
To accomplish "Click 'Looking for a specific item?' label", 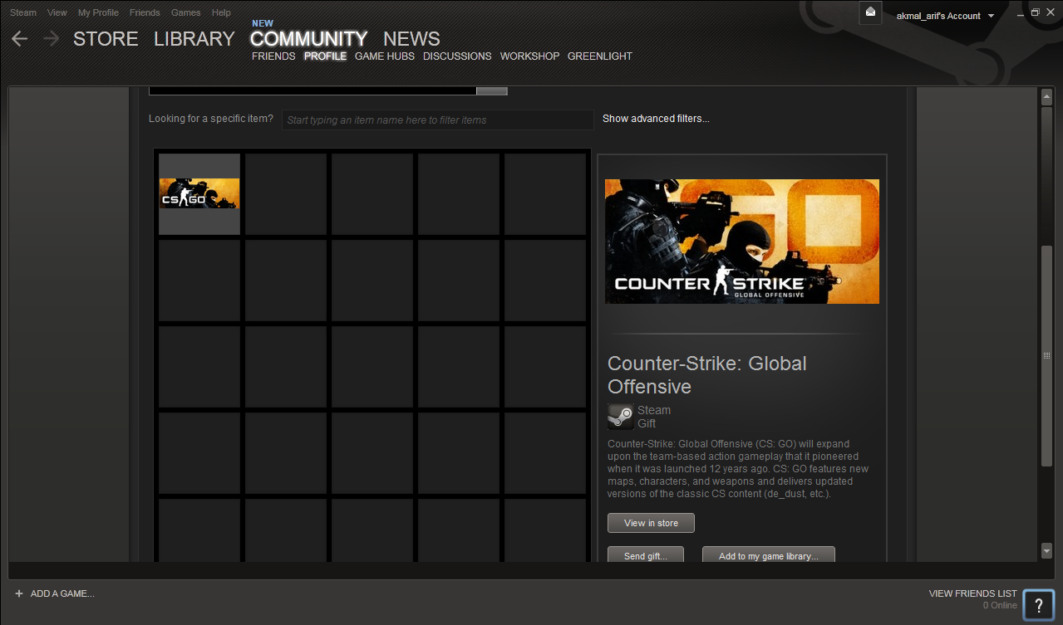I will (x=211, y=119).
